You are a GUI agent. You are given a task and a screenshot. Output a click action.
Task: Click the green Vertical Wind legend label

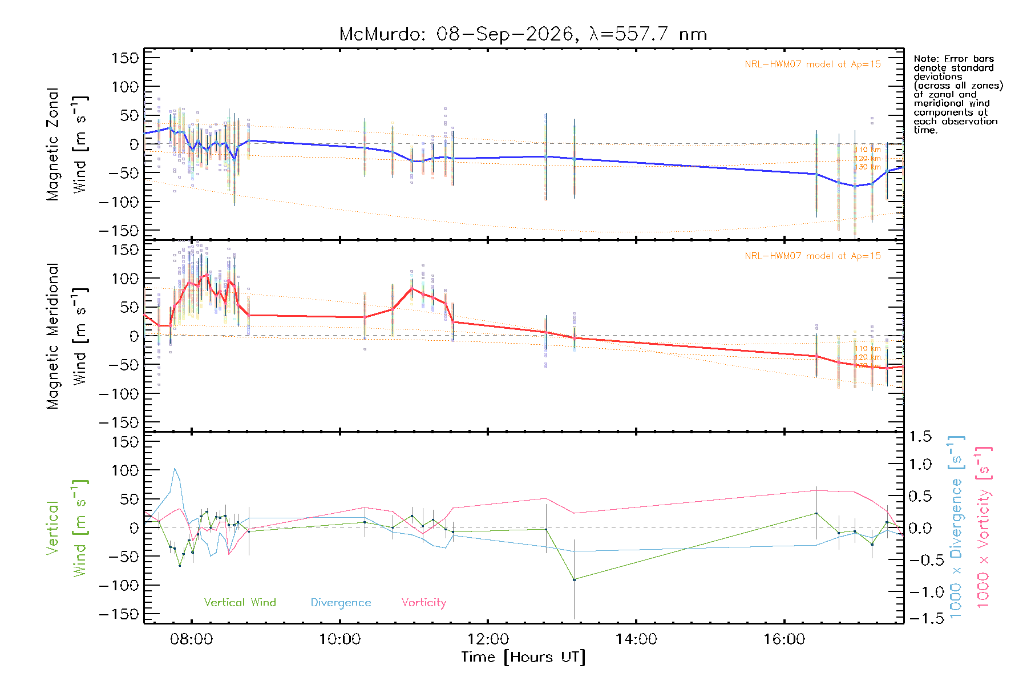pyautogui.click(x=240, y=602)
